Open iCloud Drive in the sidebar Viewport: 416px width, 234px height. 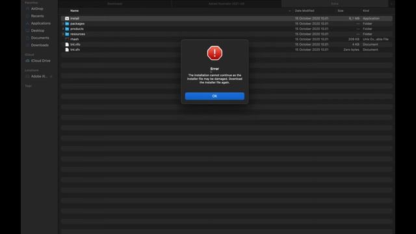40,60
